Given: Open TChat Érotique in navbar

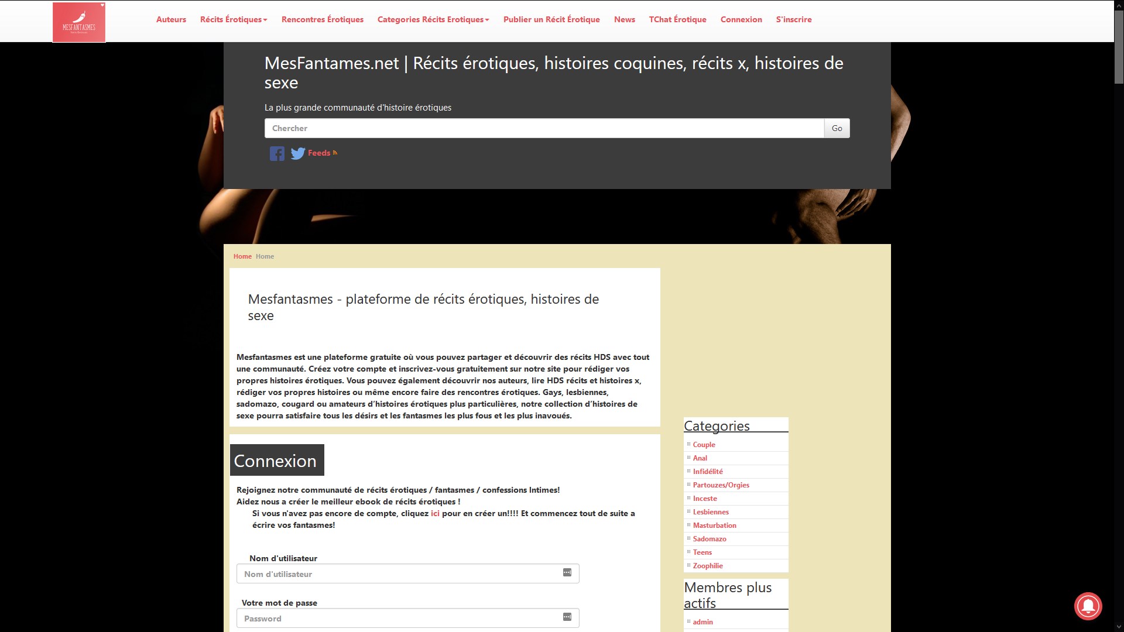Looking at the screenshot, I should [x=678, y=19].
